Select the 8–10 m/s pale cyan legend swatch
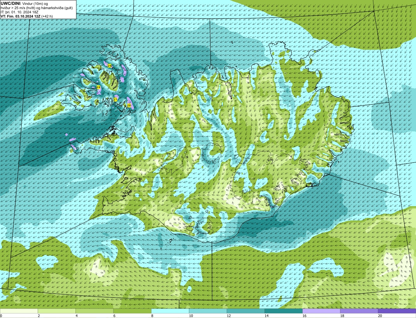The width and height of the screenshot is (416, 318). coord(170,311)
